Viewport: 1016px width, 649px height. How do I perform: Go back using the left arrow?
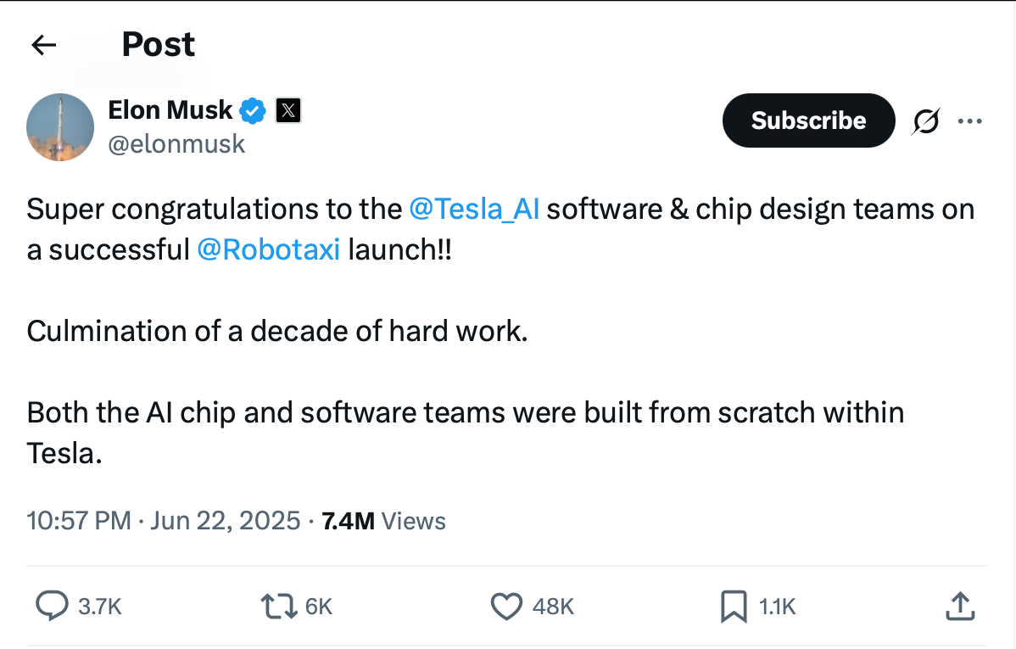coord(43,45)
